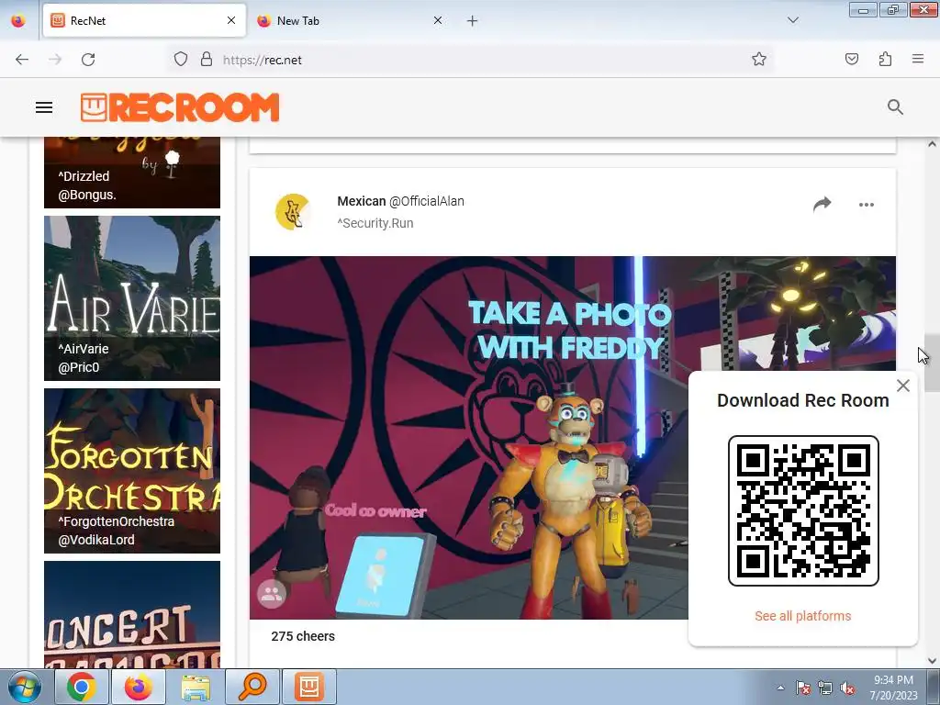The width and height of the screenshot is (940, 705).
Task: Open a new browser tab
Action: 473,21
